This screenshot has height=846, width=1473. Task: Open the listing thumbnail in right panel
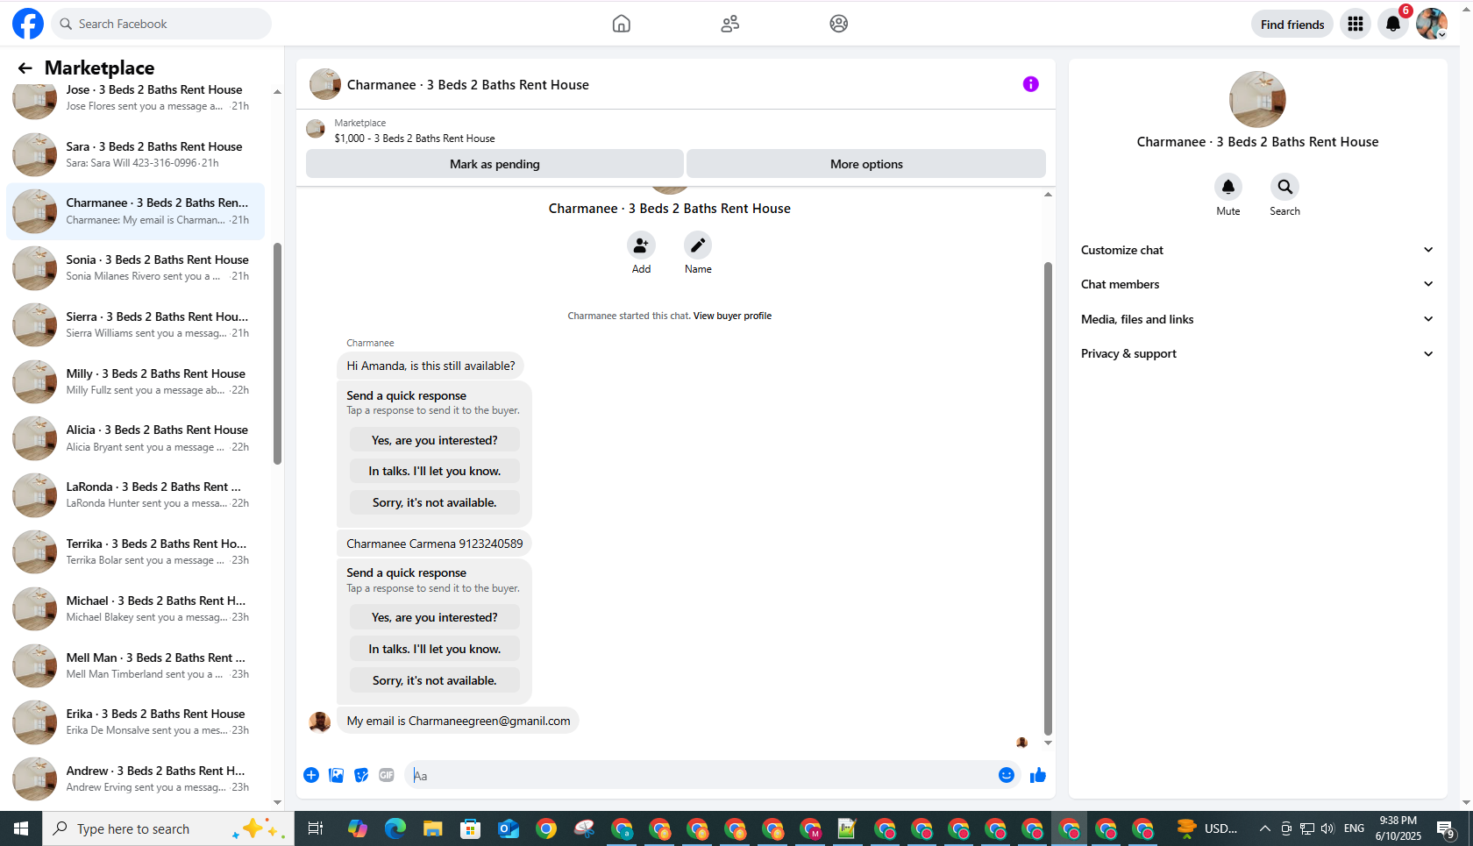pos(1257,99)
